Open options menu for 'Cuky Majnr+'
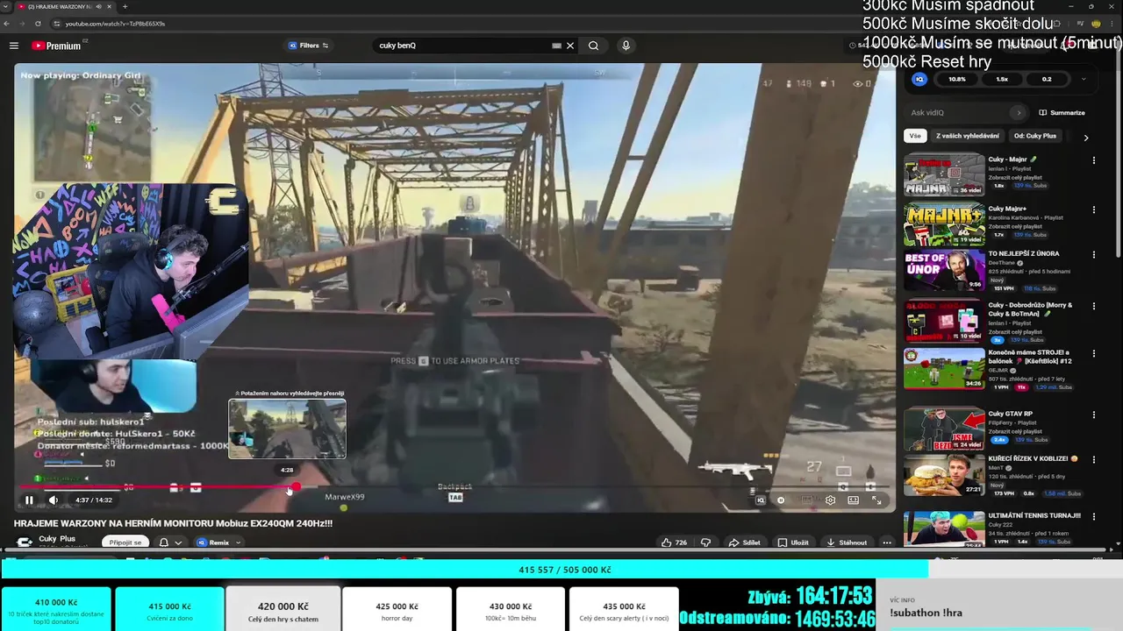The height and width of the screenshot is (631, 1123). click(1093, 209)
